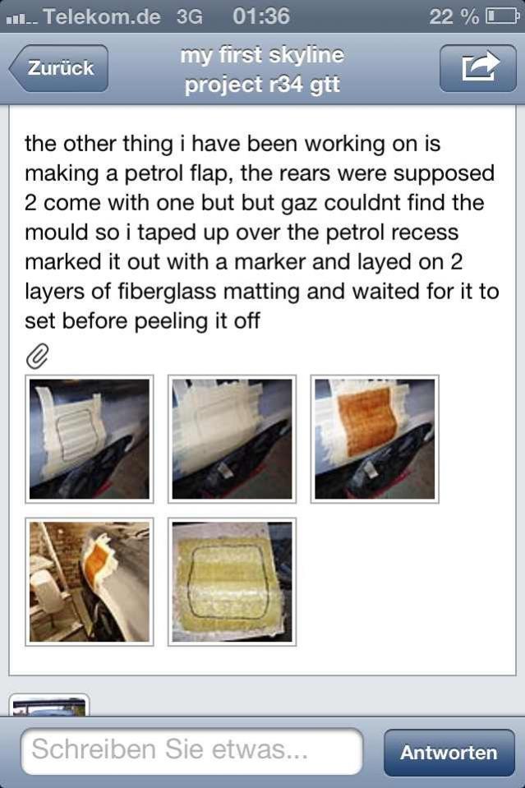The image size is (525, 788).
Task: Open thumbnail of yellow flap with black outline
Action: click(232, 581)
